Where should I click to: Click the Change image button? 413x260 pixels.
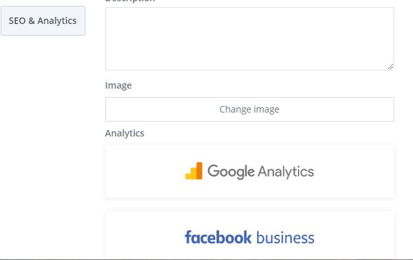click(x=249, y=109)
